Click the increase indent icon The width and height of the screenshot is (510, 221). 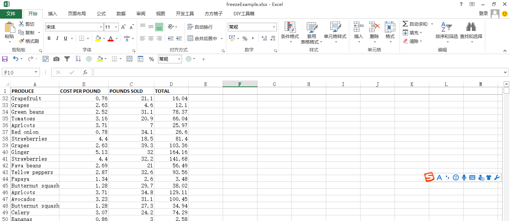[179, 38]
